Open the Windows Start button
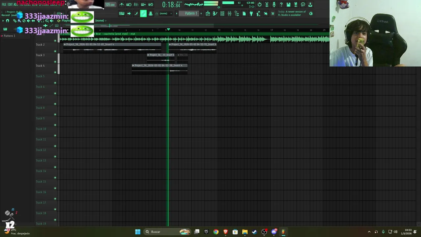The image size is (421, 237). [x=138, y=232]
